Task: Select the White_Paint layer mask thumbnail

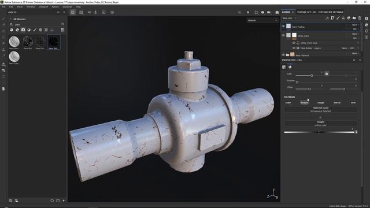Action: pyautogui.click(x=294, y=35)
